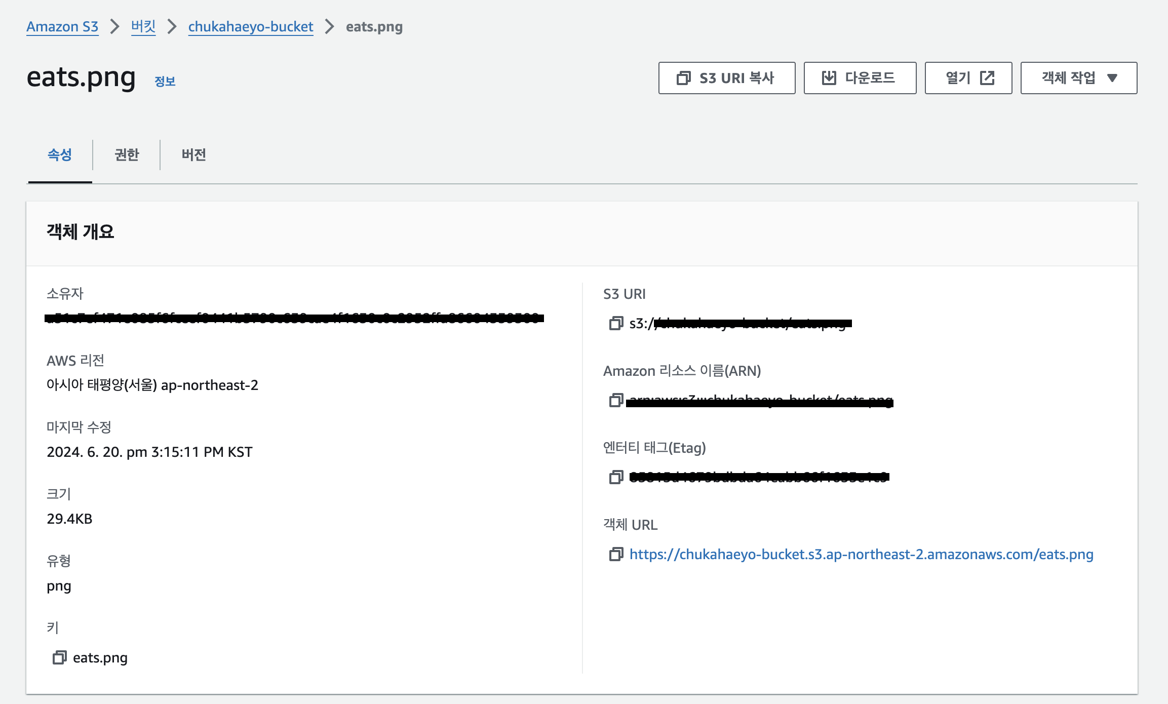
Task: Switch to the 권한 tab
Action: pyautogui.click(x=127, y=154)
